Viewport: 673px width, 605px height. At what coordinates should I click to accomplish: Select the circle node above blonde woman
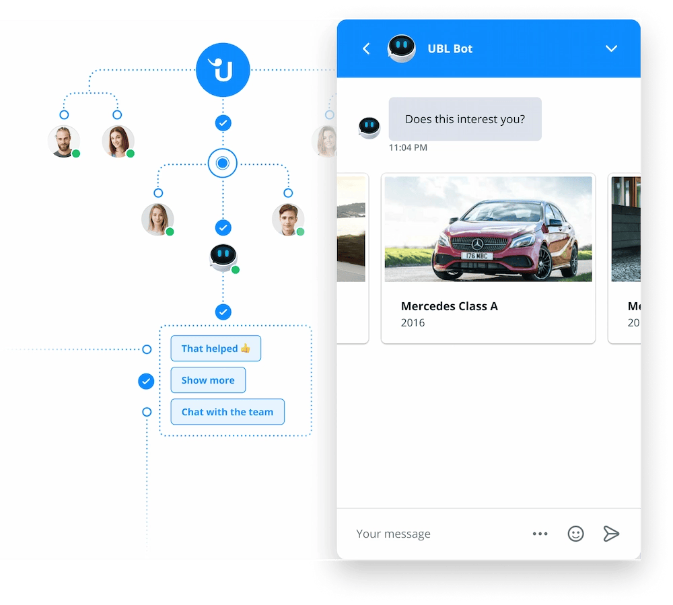(x=158, y=192)
